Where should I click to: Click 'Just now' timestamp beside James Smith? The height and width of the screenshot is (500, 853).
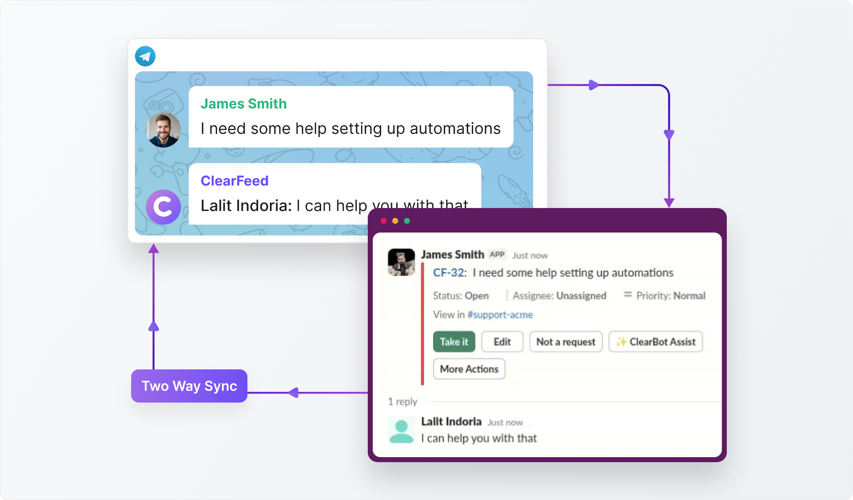tap(530, 255)
